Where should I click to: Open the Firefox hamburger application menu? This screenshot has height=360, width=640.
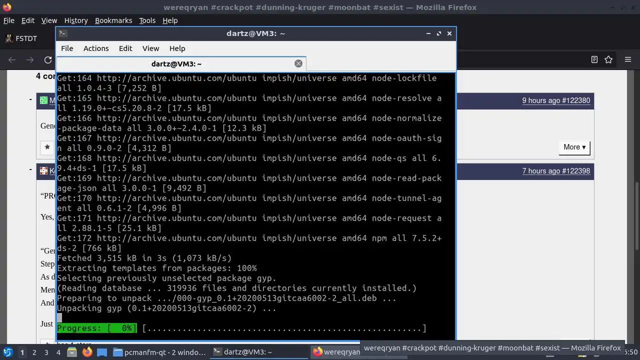tap(628, 59)
